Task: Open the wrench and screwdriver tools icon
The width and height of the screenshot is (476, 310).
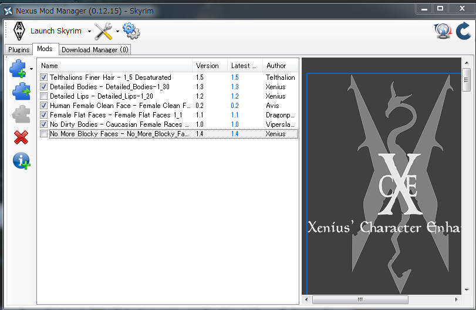Action: click(103, 31)
